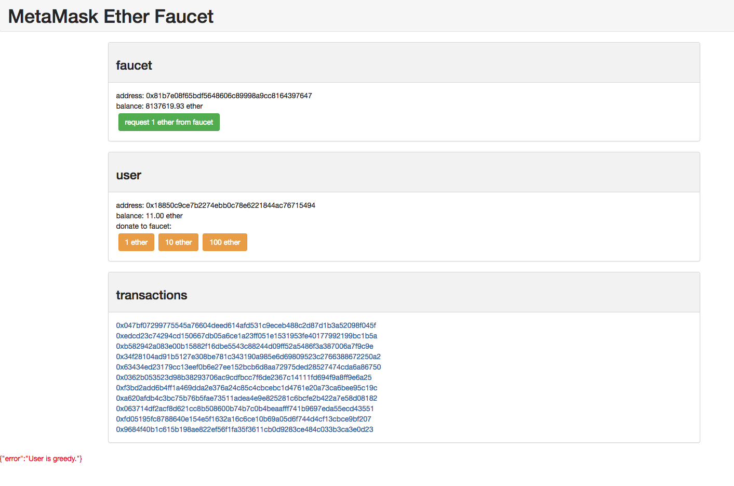Click the 'transactions' panel heading
This screenshot has width=734, height=486.
tap(151, 295)
